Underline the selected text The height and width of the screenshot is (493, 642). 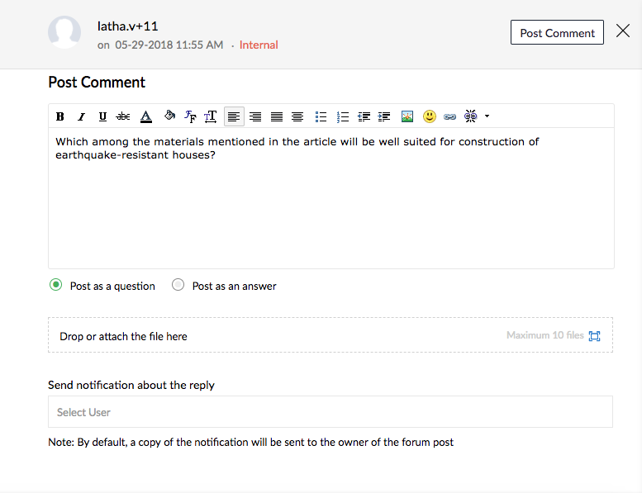102,116
